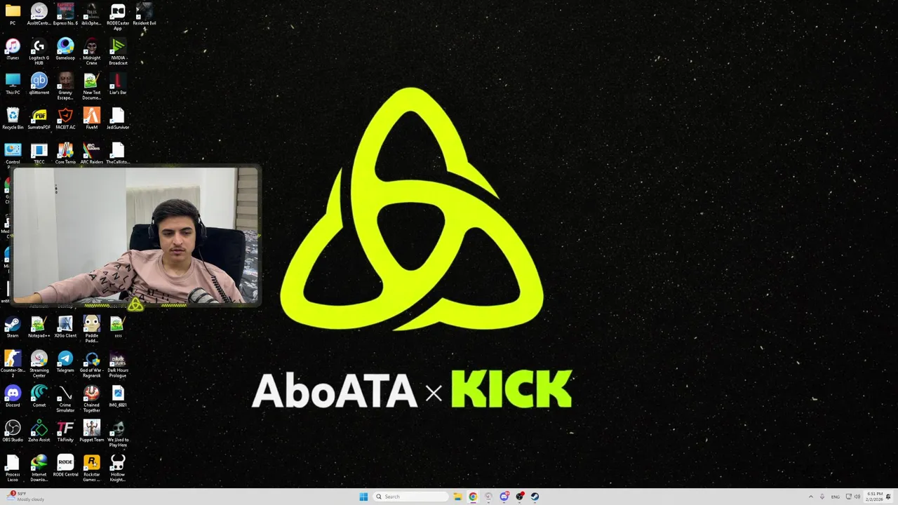
Task: Open Steam from the taskbar
Action: [535, 497]
